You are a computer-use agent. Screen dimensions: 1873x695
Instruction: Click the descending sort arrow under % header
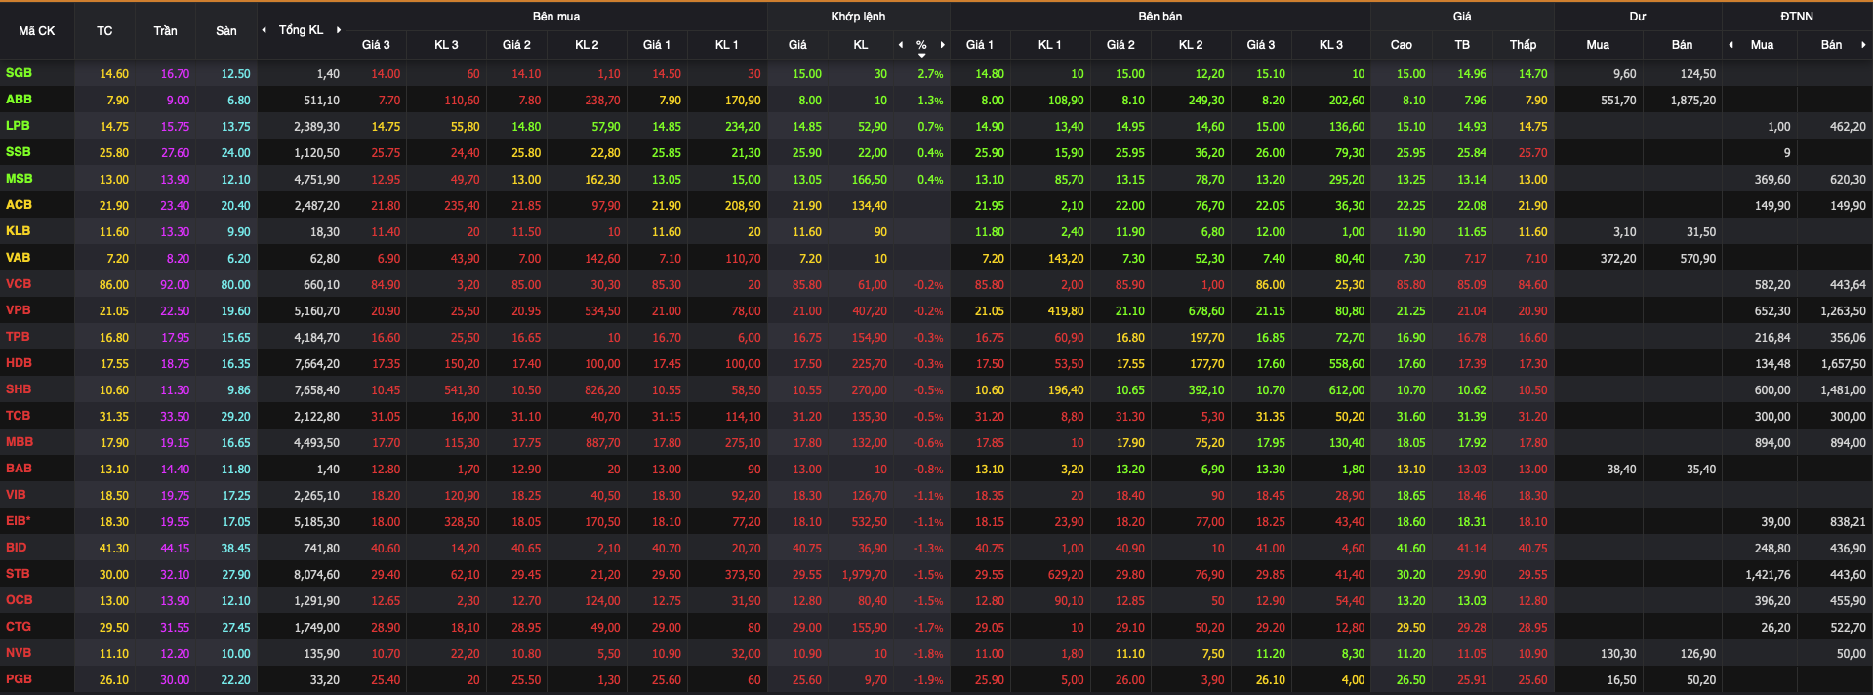click(x=921, y=55)
